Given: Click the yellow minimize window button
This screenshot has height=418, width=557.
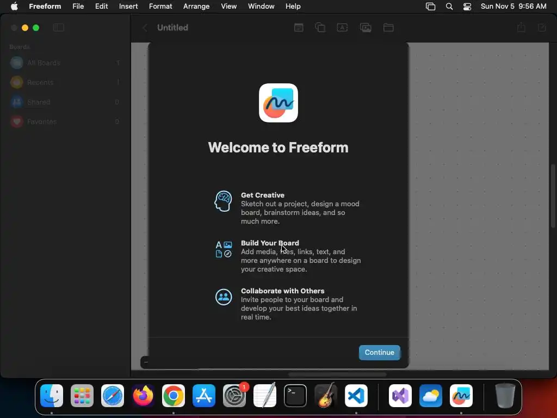Looking at the screenshot, I should click(25, 28).
